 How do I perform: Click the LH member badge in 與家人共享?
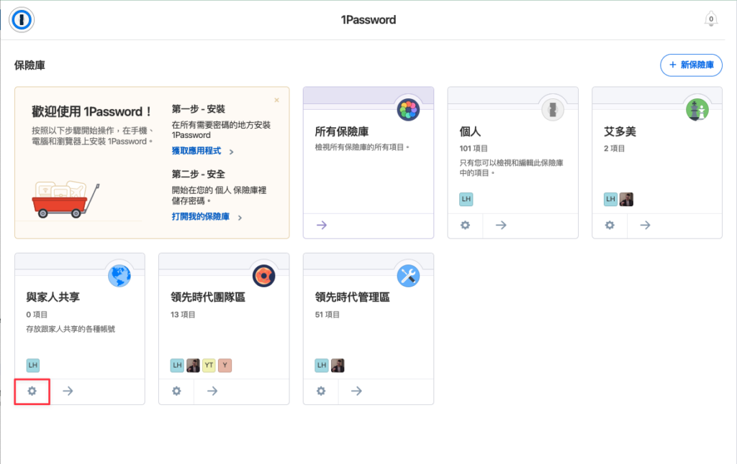coord(33,365)
